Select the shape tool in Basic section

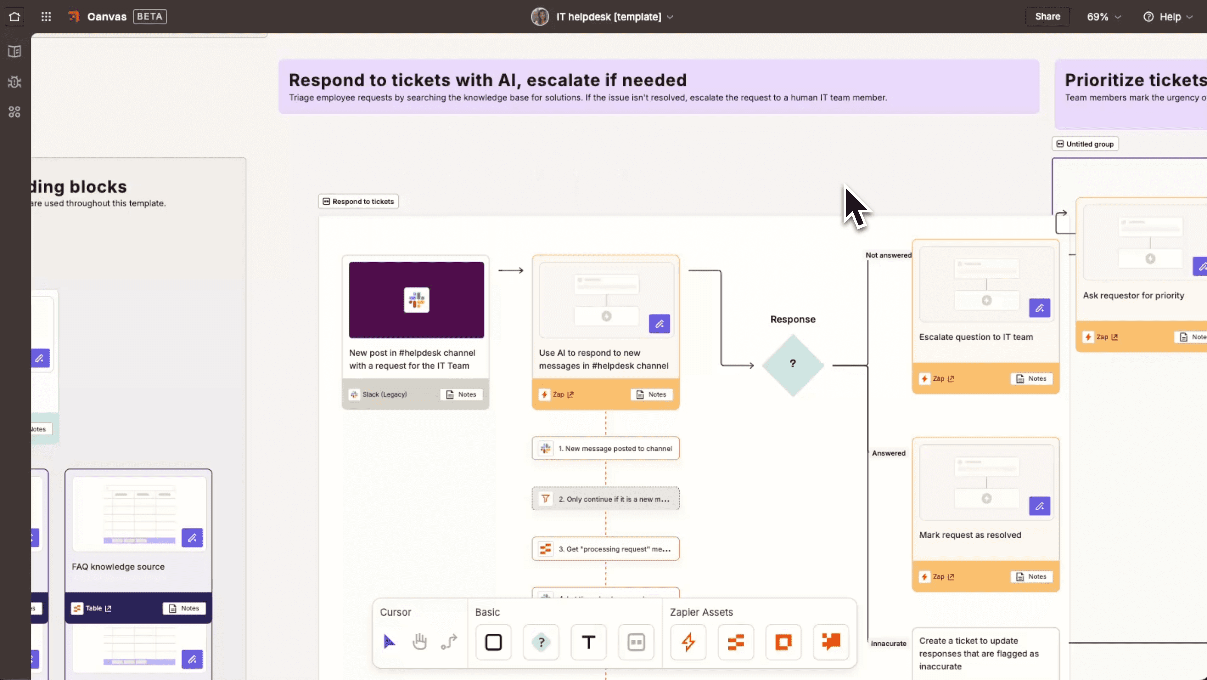point(493,642)
